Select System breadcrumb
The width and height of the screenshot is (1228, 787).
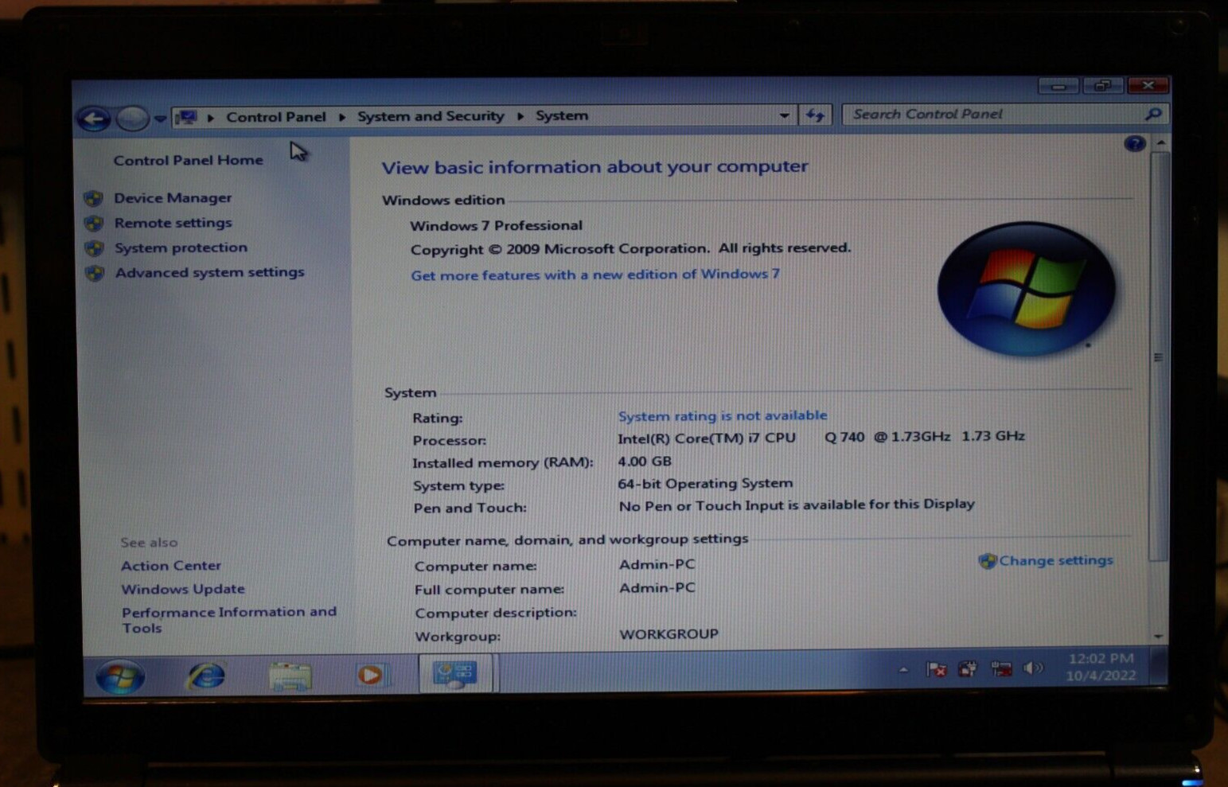562,115
